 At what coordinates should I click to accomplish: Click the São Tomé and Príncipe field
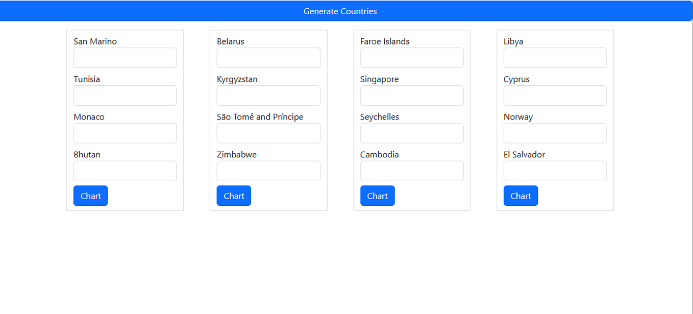pos(268,133)
